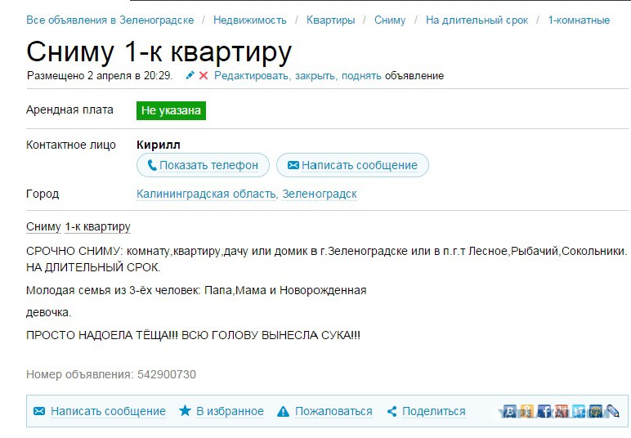Image resolution: width=631 pixels, height=438 pixels.
Task: Share via the Odnoklassniki icon
Action: (x=527, y=411)
